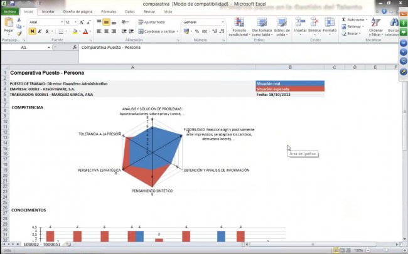
Task: Open Estilos de celda gallery
Action: [282, 27]
